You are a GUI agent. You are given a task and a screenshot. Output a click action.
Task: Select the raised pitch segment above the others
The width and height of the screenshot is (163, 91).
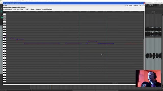pos(92,41)
